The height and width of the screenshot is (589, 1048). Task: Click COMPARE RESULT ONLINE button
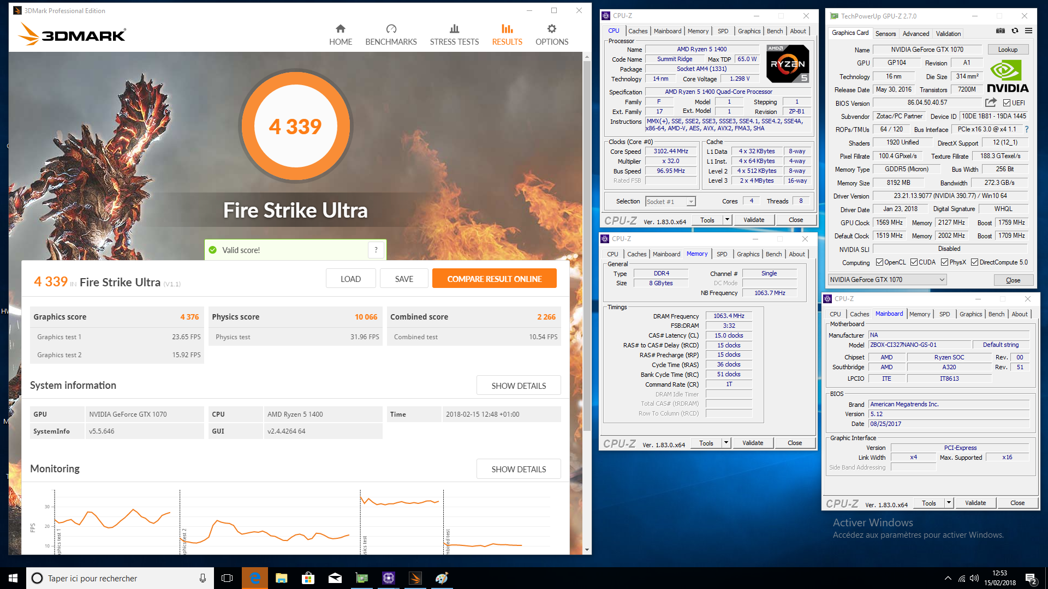(494, 279)
